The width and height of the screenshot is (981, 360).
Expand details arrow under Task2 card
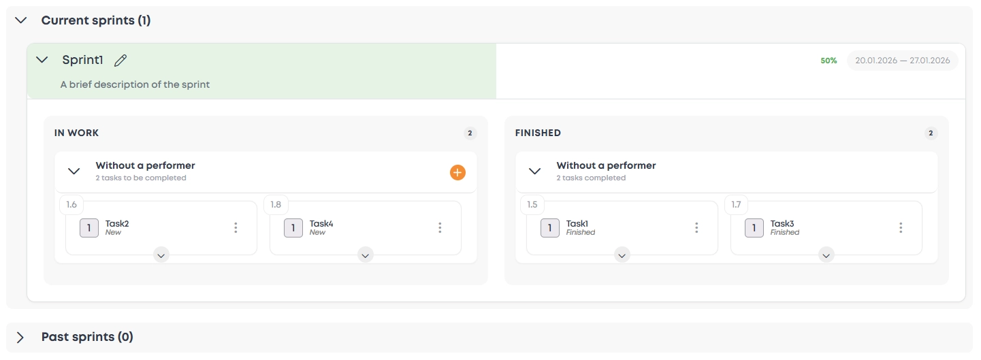point(161,255)
